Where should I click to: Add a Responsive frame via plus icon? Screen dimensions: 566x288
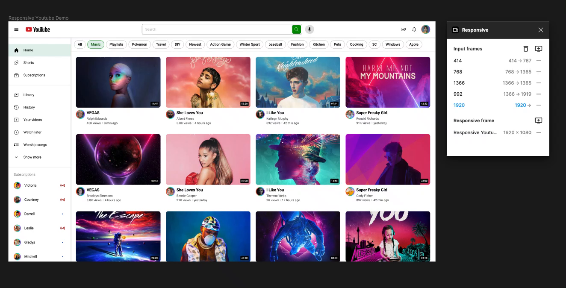539,120
